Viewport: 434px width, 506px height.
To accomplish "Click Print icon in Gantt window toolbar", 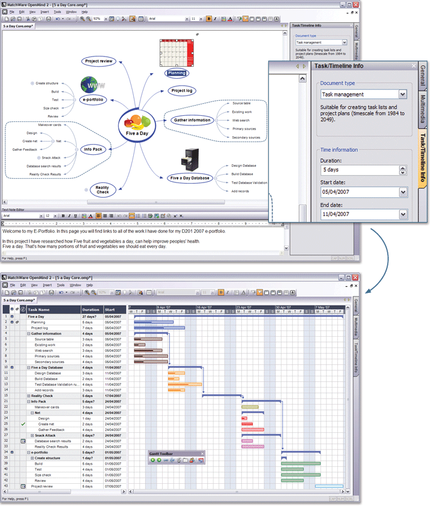I will coord(51,293).
